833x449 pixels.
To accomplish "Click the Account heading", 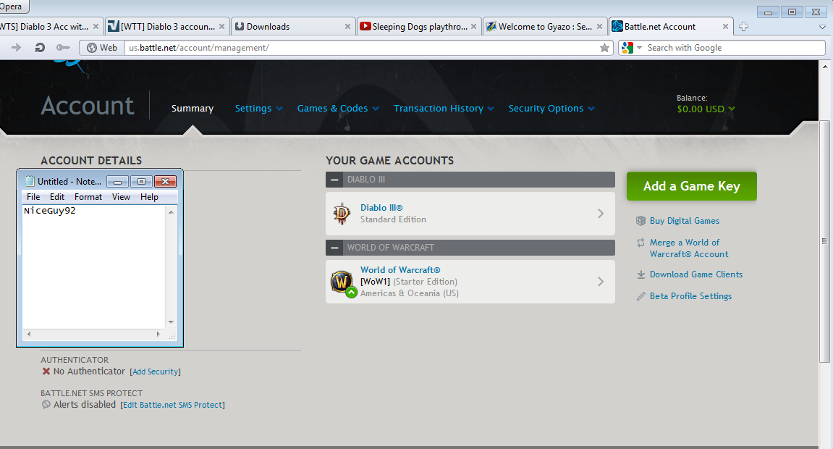I will tap(88, 106).
